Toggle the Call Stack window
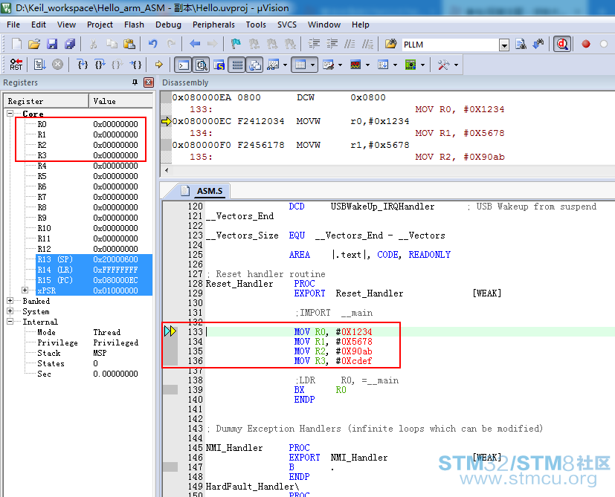Viewport: 615px width, 497px height. click(x=255, y=65)
